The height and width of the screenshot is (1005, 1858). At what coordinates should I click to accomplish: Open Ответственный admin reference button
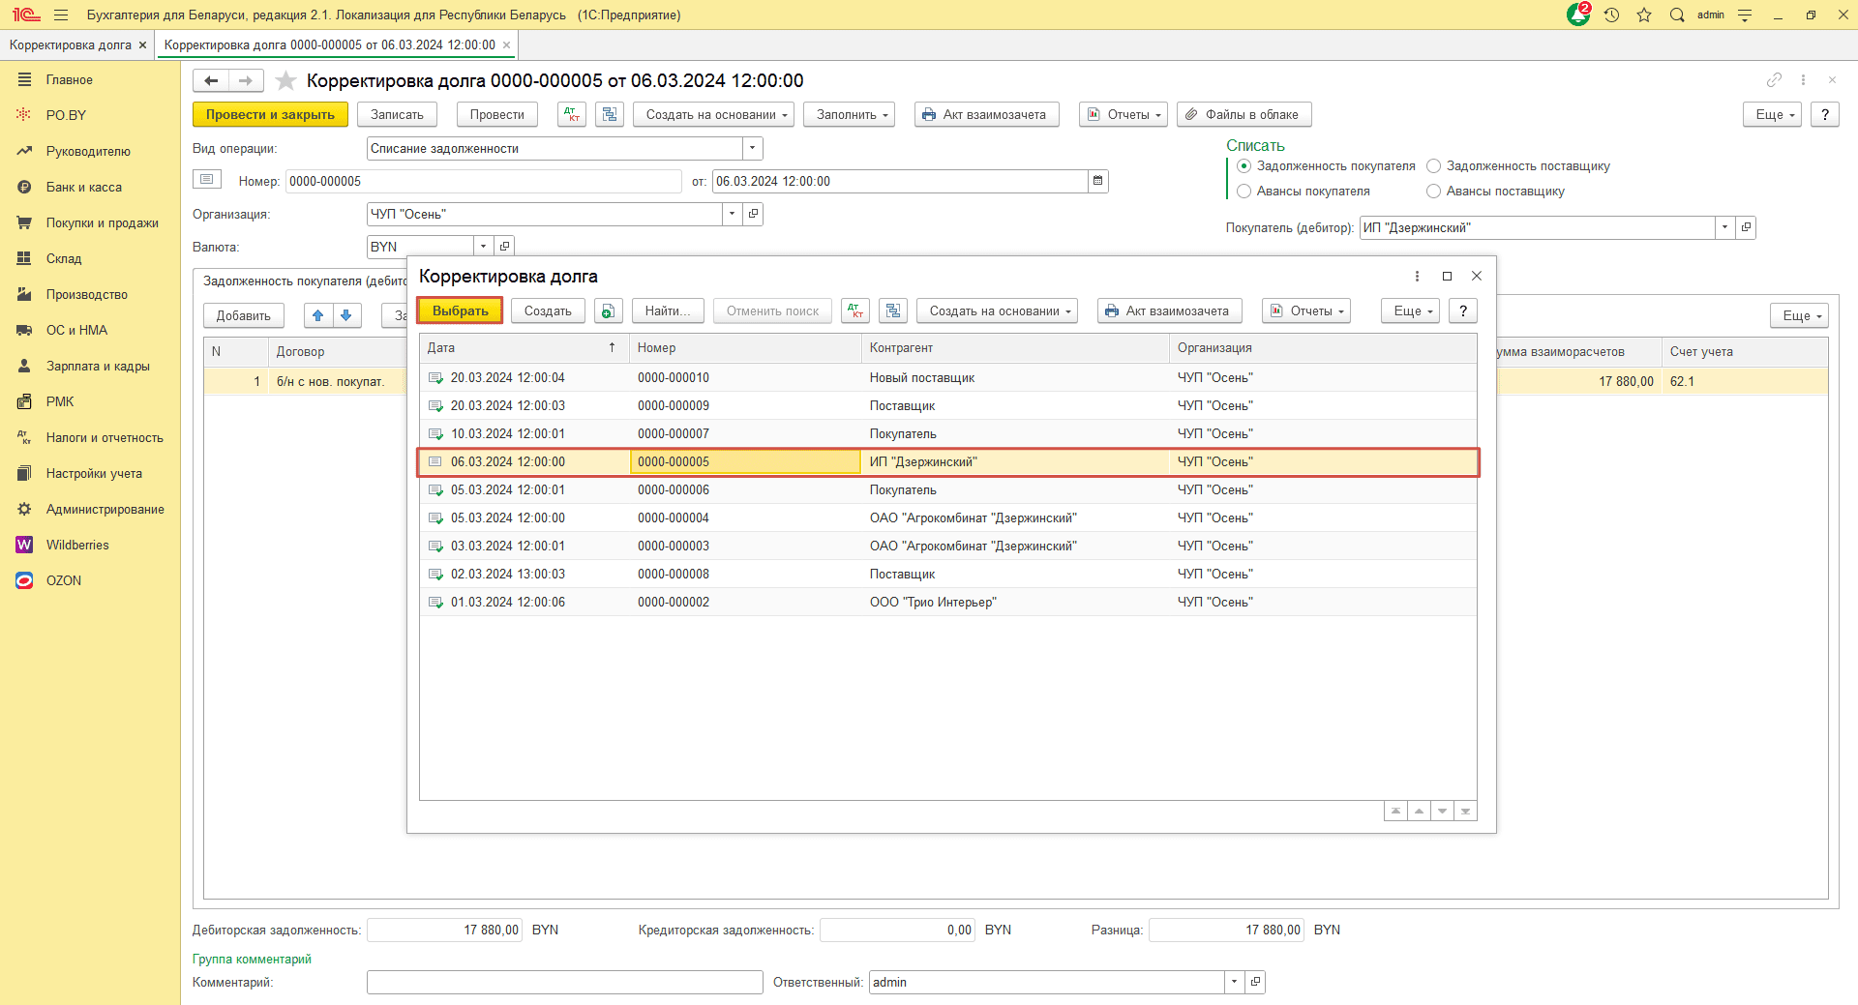tap(1255, 982)
